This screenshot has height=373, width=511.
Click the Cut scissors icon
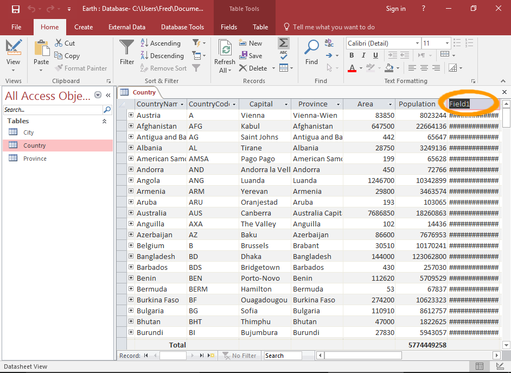pos(59,43)
